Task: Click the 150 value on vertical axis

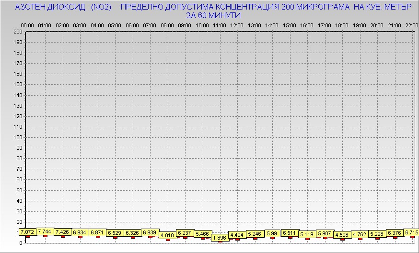Action: click(x=18, y=85)
